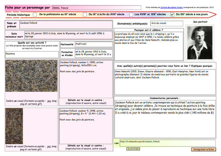Select the Number 1, 1950 painting image
This screenshot has width=221, height=156.
click(31, 76)
